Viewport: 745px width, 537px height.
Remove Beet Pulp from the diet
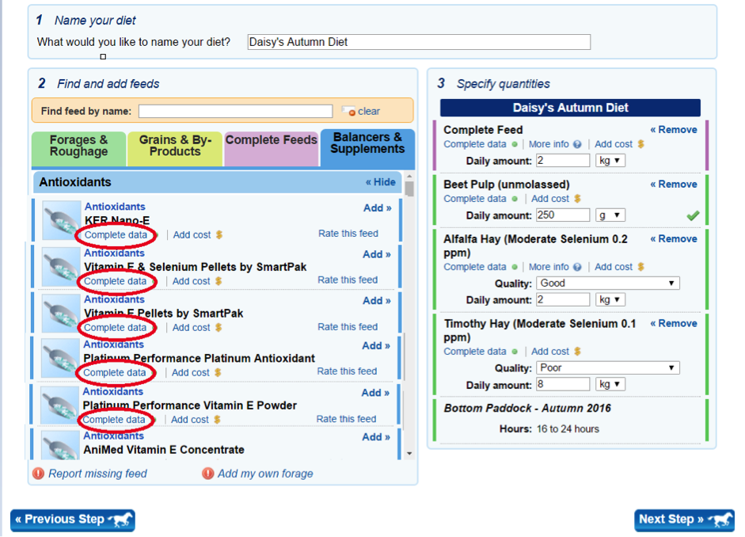(673, 185)
